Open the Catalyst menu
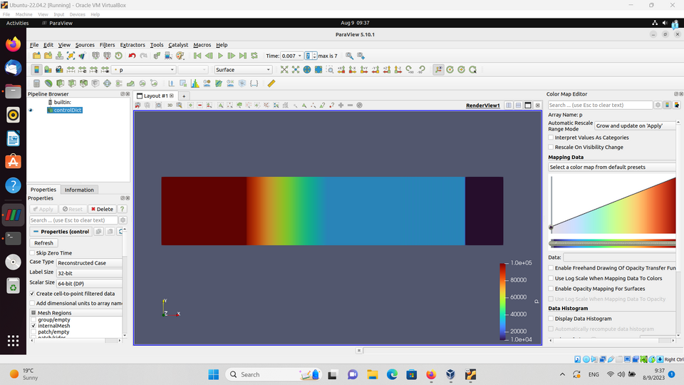Image resolution: width=684 pixels, height=385 pixels. [178, 45]
